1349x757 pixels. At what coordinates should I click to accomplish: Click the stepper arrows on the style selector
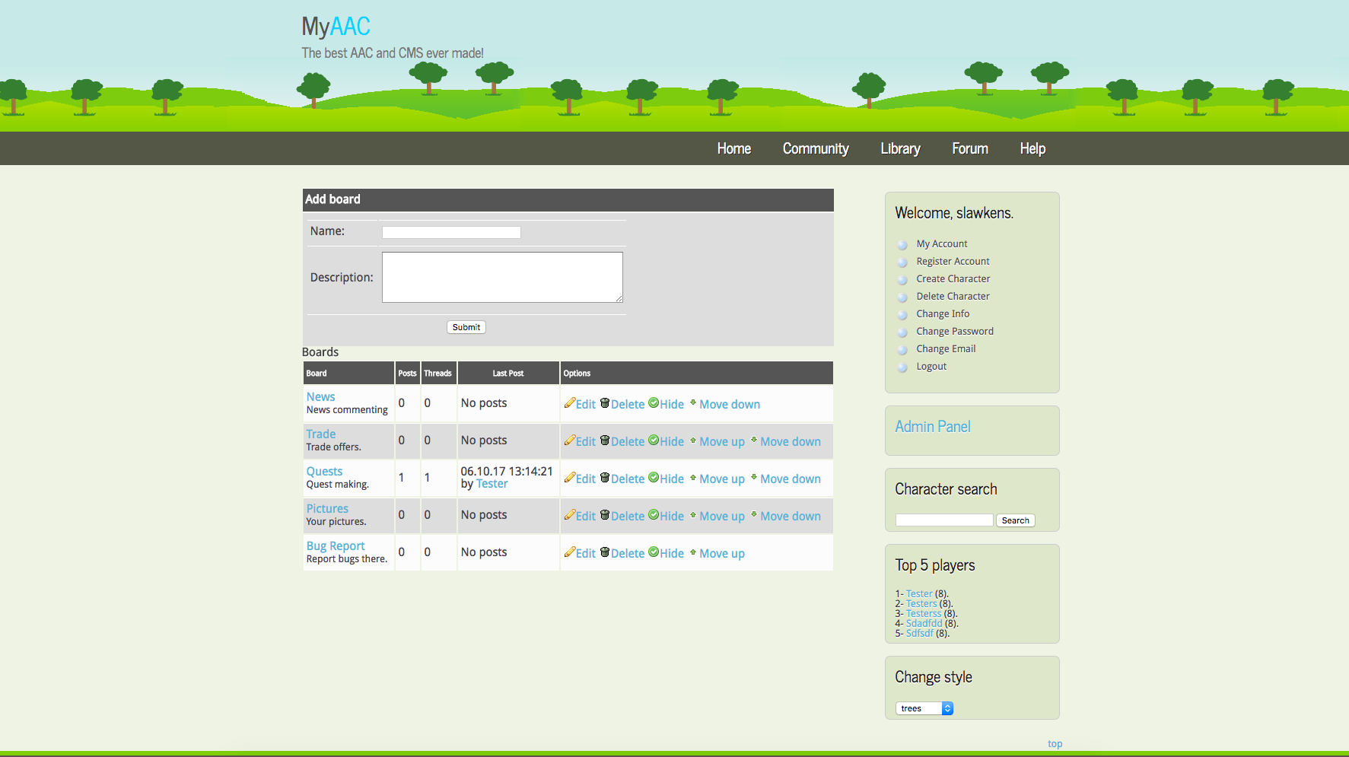point(947,708)
